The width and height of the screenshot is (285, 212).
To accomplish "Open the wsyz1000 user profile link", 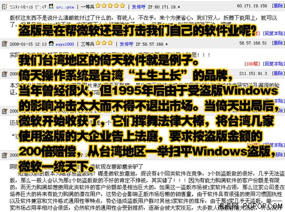I will [65, 44].
